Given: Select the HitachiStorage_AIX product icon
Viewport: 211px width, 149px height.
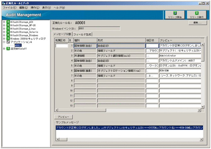Looking at the screenshot, I should [8, 22].
